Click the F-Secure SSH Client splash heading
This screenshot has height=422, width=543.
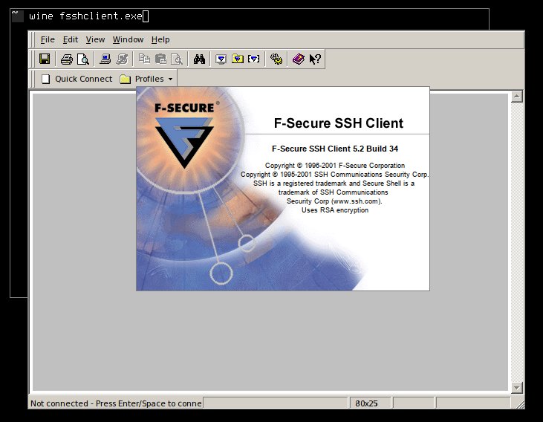pos(338,123)
